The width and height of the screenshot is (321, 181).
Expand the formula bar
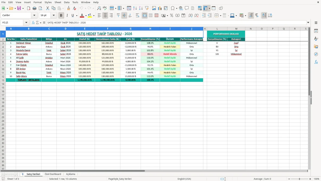click(308, 23)
